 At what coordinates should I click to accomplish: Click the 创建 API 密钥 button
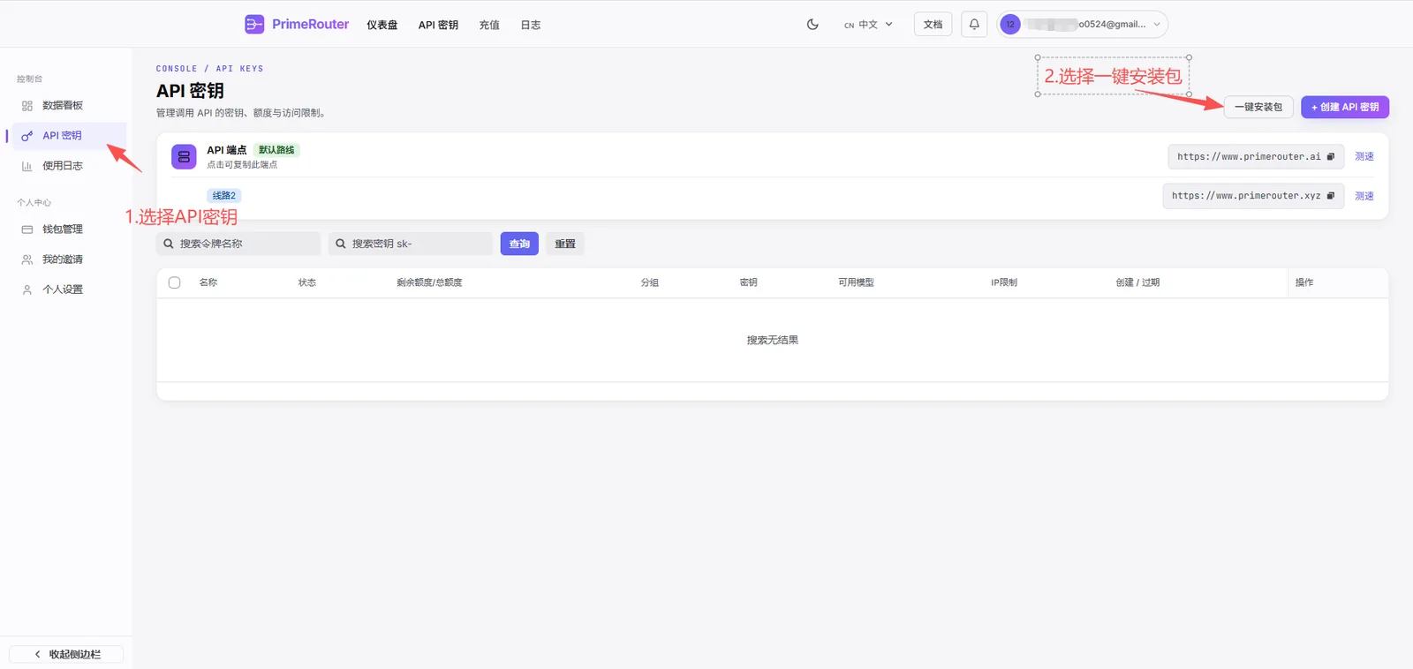[x=1345, y=107]
